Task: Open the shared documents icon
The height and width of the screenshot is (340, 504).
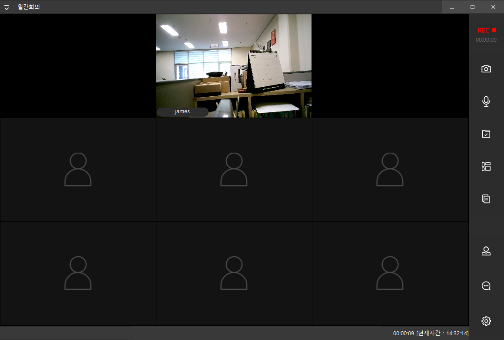Action: point(486,199)
